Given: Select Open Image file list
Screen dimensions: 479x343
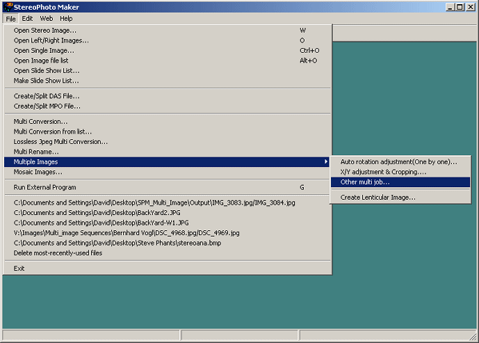Looking at the screenshot, I should [168, 61].
